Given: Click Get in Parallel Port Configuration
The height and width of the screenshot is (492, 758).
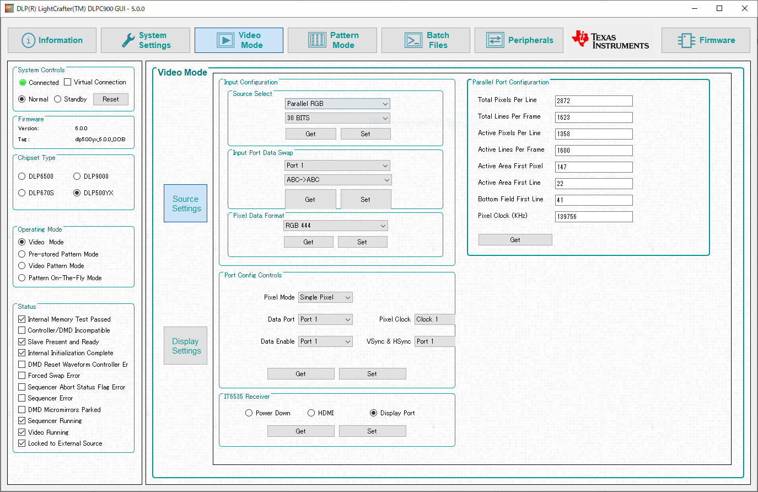Looking at the screenshot, I should click(x=515, y=240).
